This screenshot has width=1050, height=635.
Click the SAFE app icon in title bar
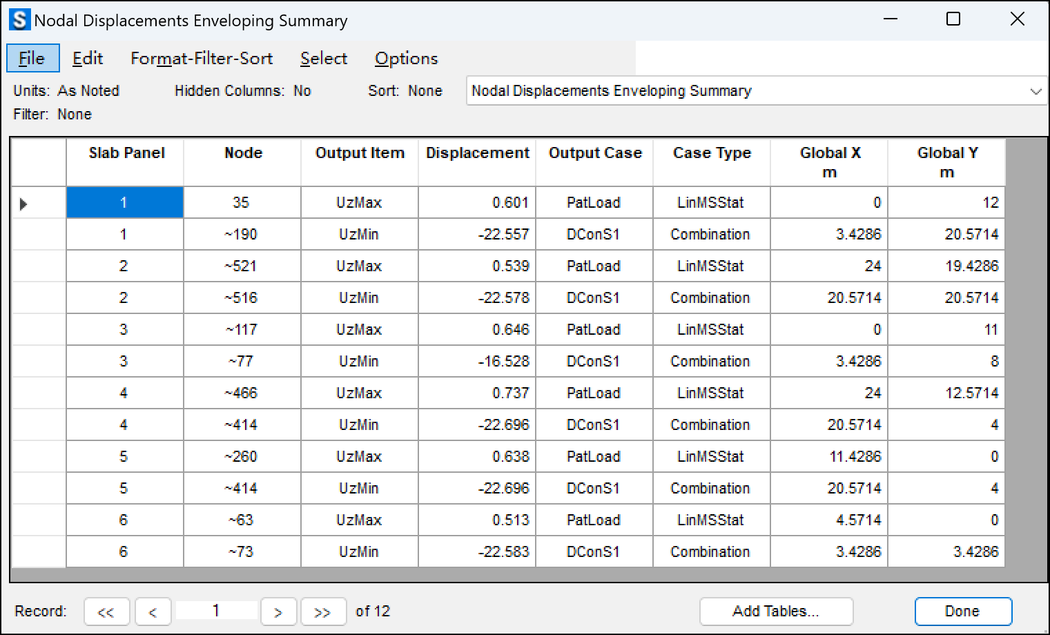pos(19,20)
